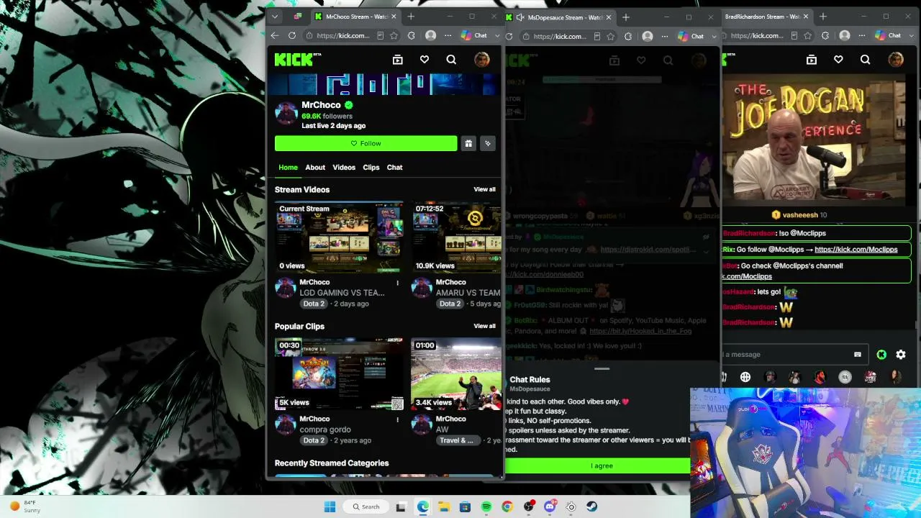Toggle reader view in the BradRichardson window
921x518 pixels.
tap(794, 35)
